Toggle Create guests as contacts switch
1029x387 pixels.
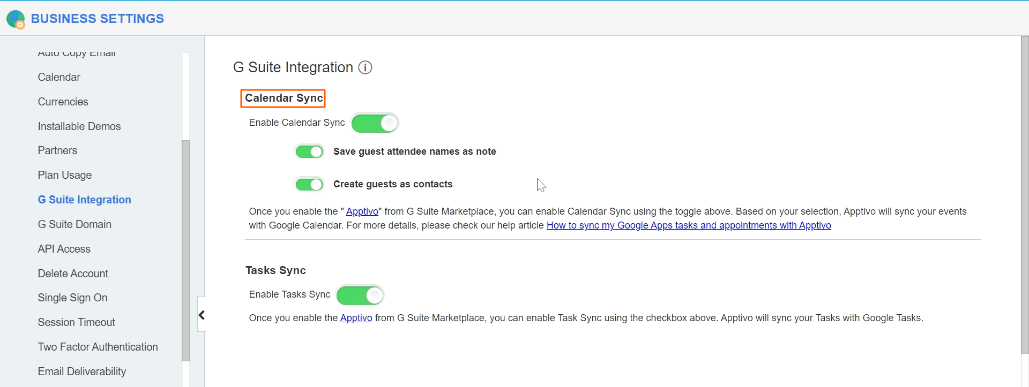[x=310, y=185]
